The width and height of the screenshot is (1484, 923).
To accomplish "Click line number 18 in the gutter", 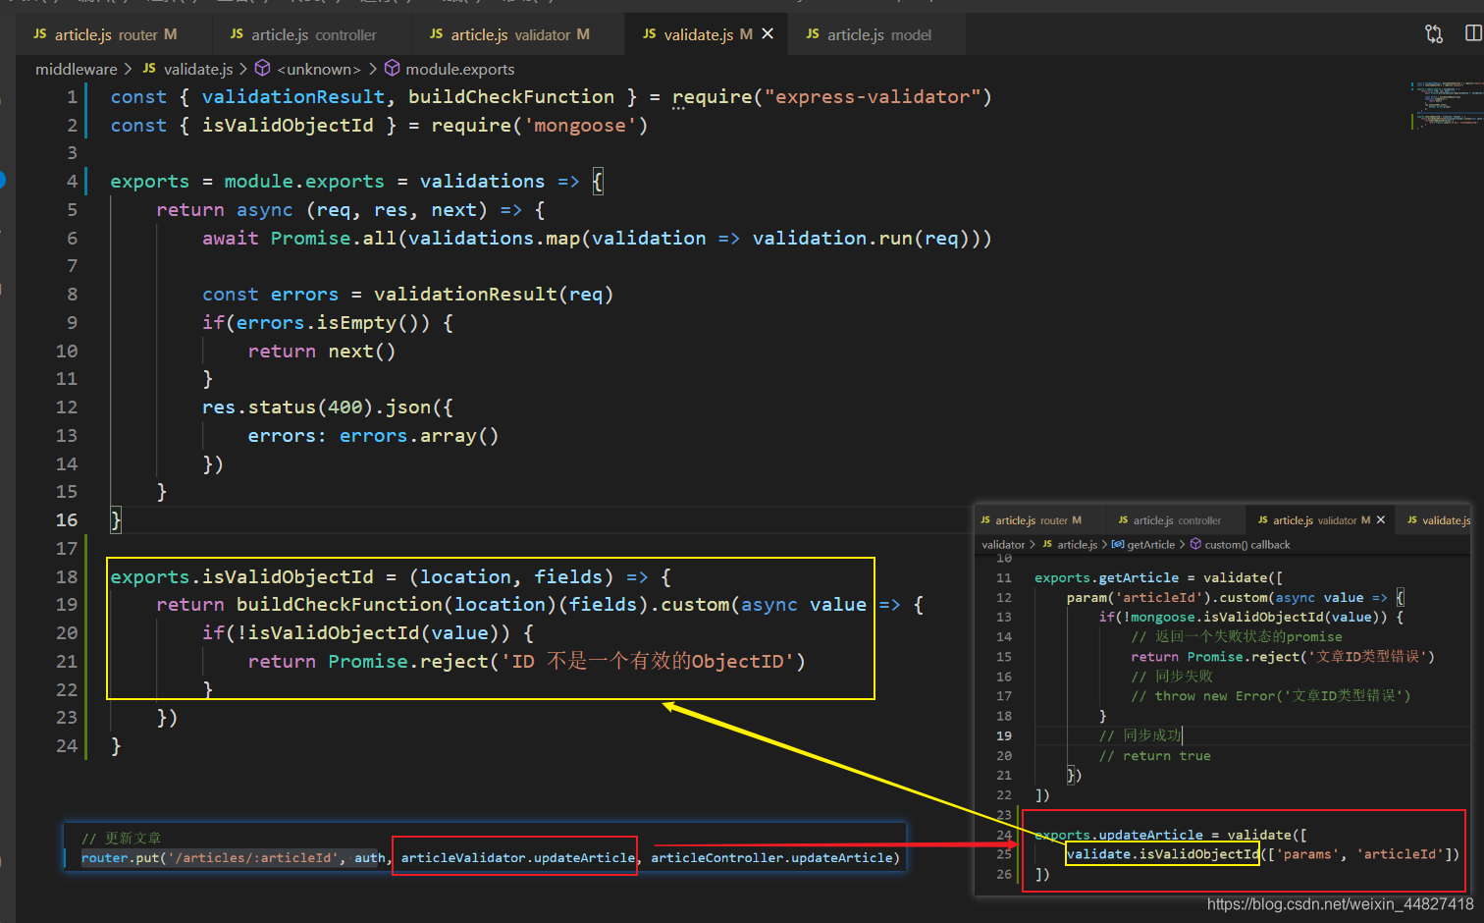I will click(67, 577).
